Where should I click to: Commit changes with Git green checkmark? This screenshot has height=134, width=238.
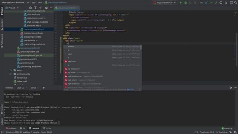coord(211,3)
